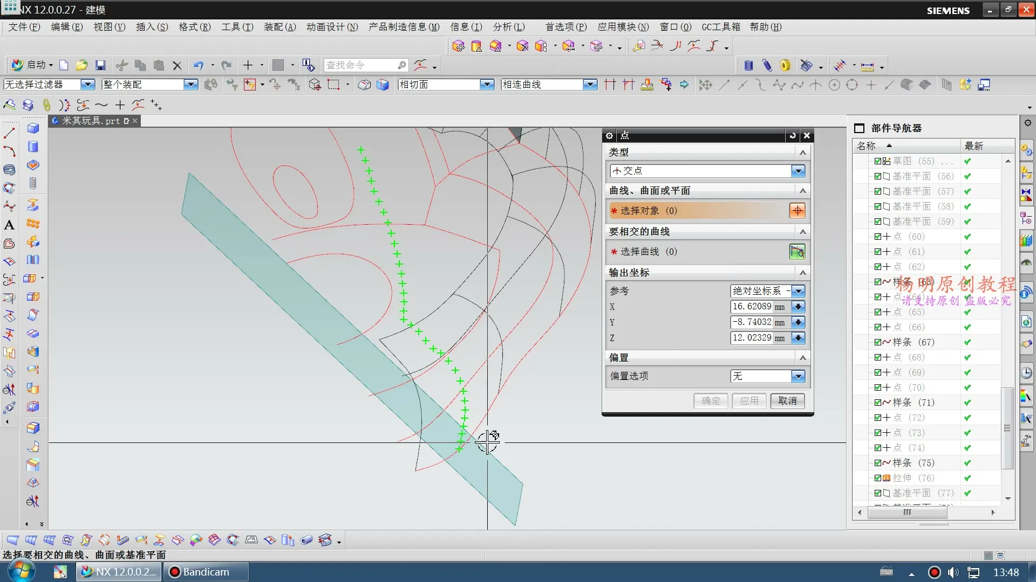Open the 交点 type dropdown
This screenshot has height=582, width=1036.
798,171
